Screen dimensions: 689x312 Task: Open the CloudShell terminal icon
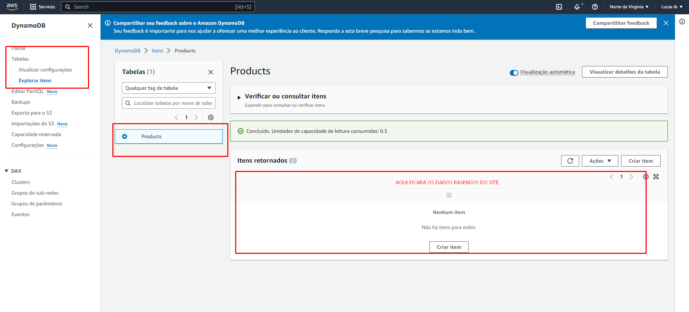coord(559,7)
